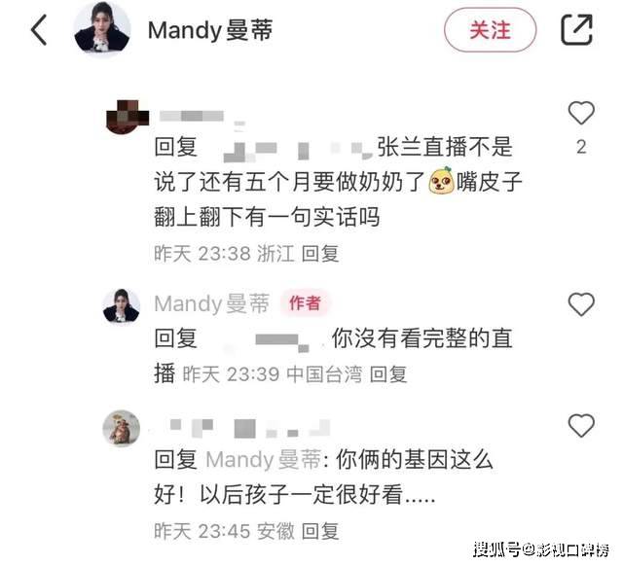The image size is (623, 566).
Task: Tap the share icon in the top right
Action: pos(576,29)
